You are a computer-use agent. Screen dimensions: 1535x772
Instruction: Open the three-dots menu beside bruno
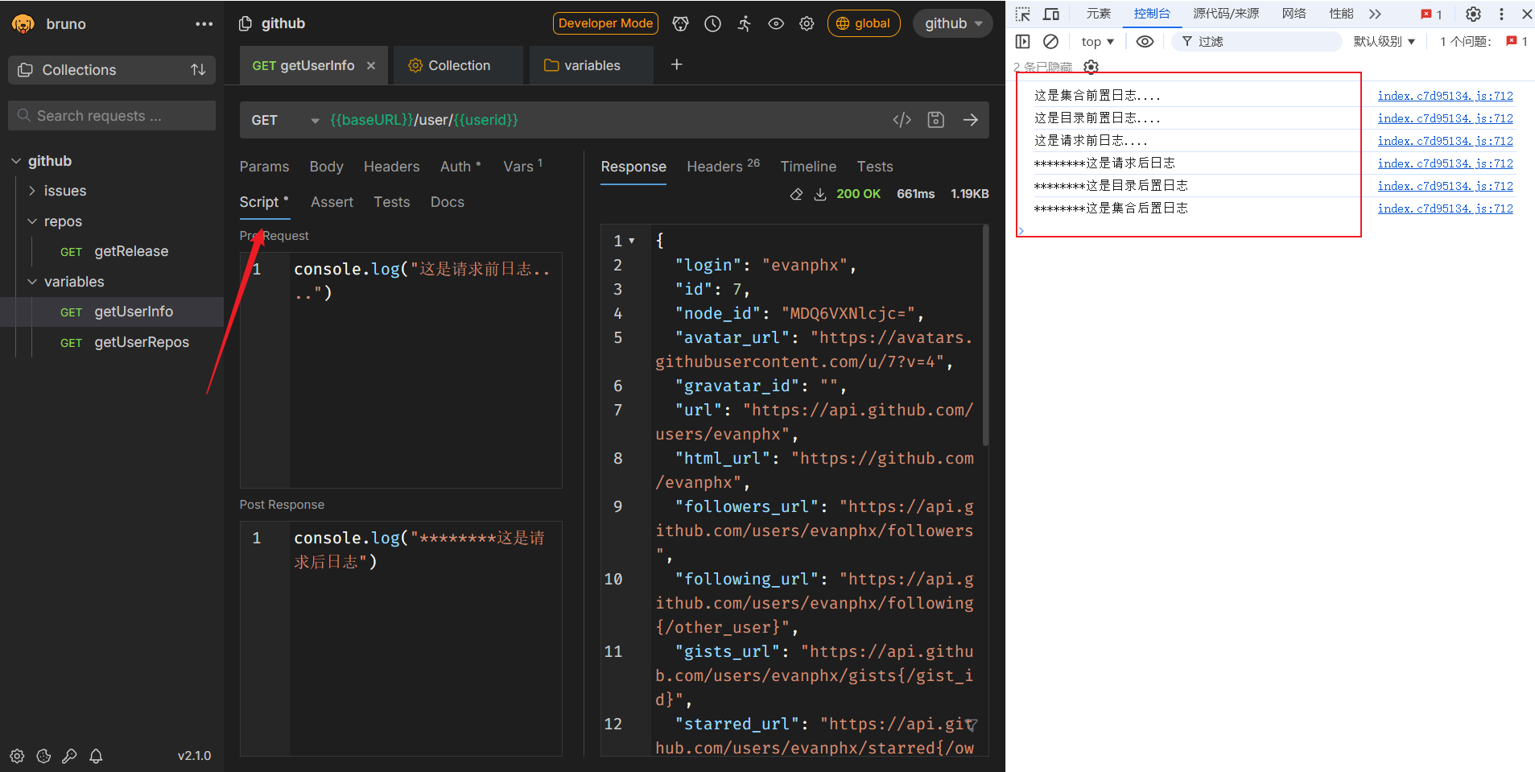click(x=204, y=24)
